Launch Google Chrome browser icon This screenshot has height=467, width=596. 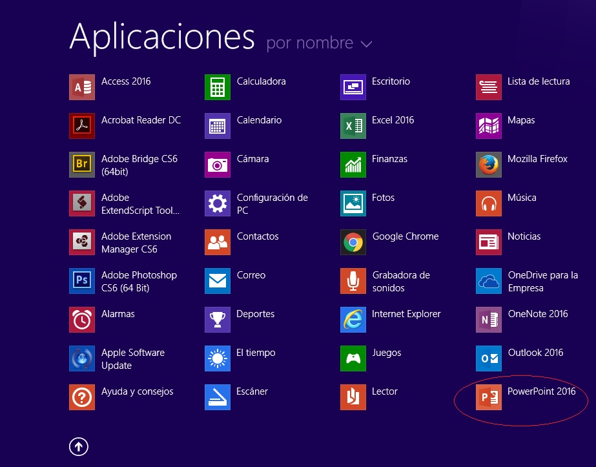[x=353, y=242]
